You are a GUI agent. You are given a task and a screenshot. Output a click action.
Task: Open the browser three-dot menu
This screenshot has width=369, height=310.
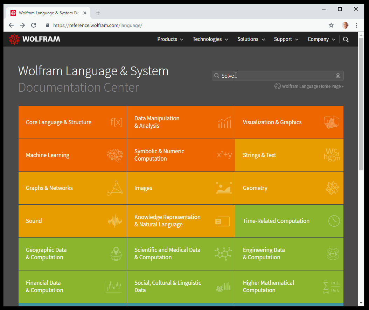(356, 25)
